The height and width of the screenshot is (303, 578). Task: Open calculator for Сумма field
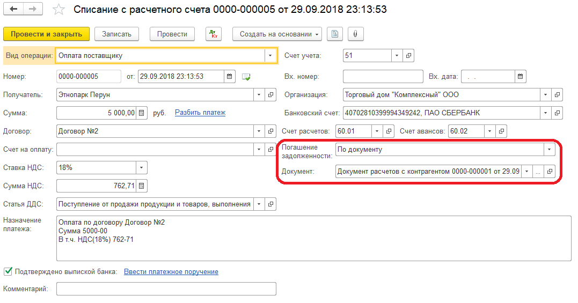coord(142,113)
